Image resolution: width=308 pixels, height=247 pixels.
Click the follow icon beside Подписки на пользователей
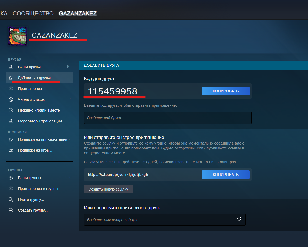[11, 140]
